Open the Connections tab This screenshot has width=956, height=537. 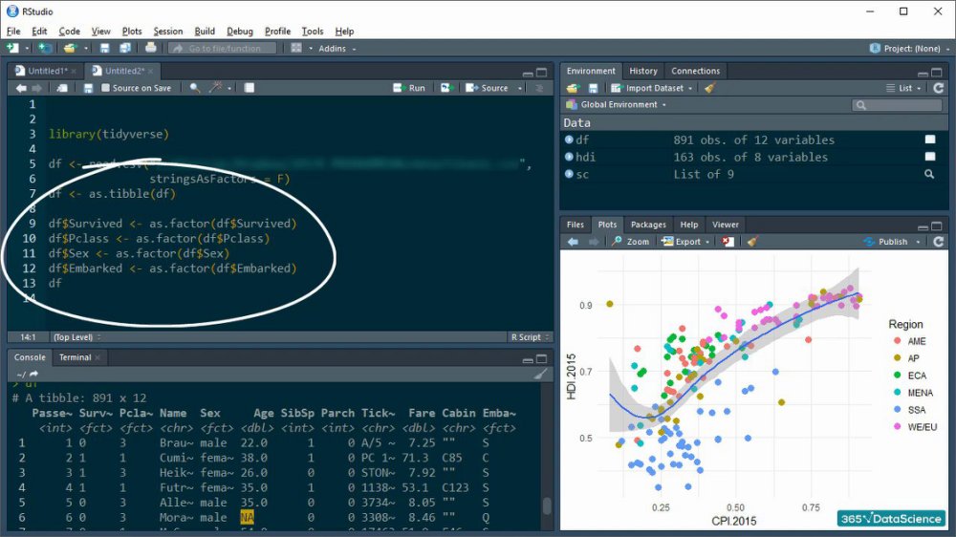695,71
